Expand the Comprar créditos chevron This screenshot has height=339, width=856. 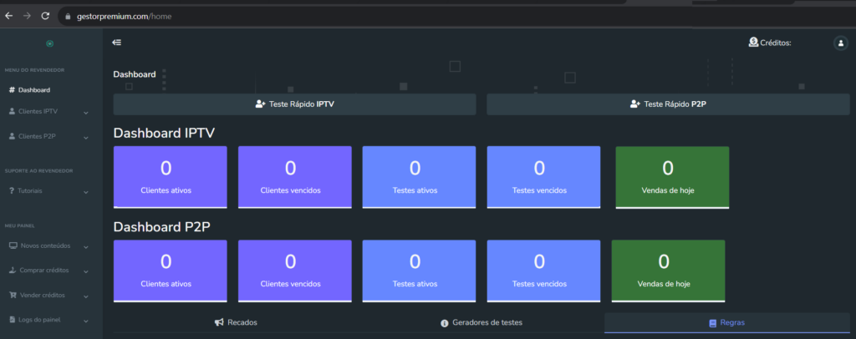point(86,271)
